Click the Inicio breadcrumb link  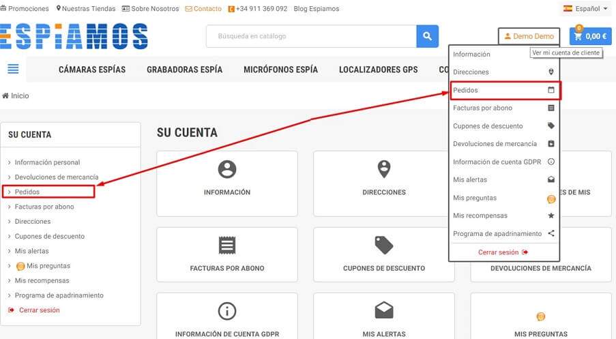pos(20,96)
